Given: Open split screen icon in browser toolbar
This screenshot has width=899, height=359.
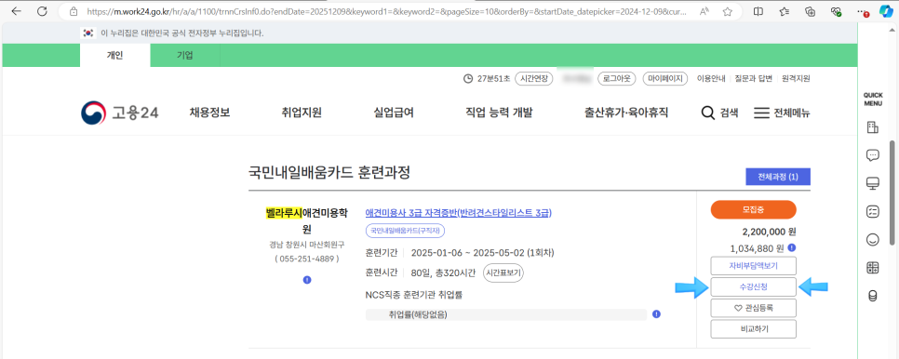Looking at the screenshot, I should click(758, 11).
